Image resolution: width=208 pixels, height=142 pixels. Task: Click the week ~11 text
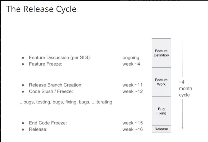(132, 85)
